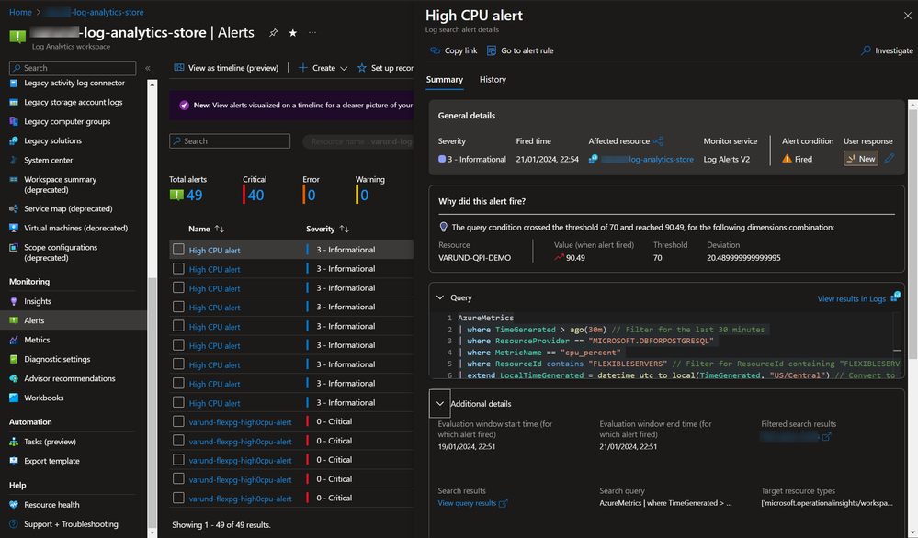918x538 pixels.
Task: Select the checkbox for a varund-flexpg-high0cpu-alert row
Action: pos(179,421)
